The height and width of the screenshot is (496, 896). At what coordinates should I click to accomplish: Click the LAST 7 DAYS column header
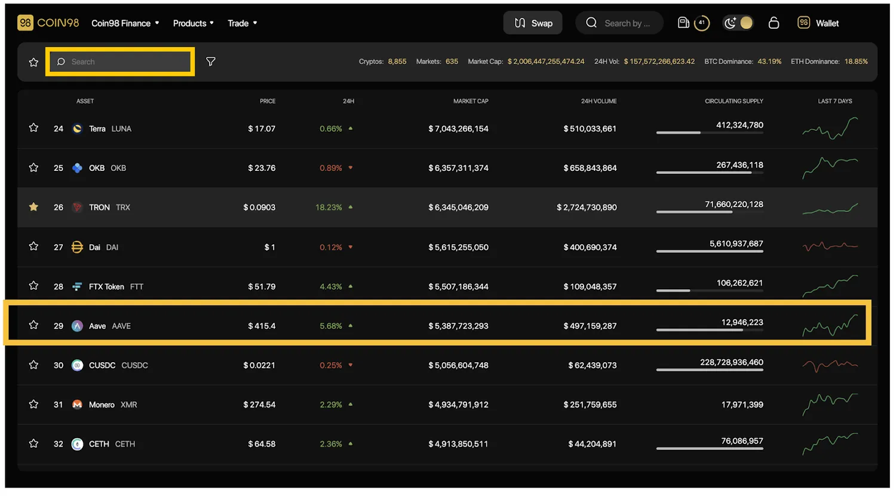(x=835, y=101)
